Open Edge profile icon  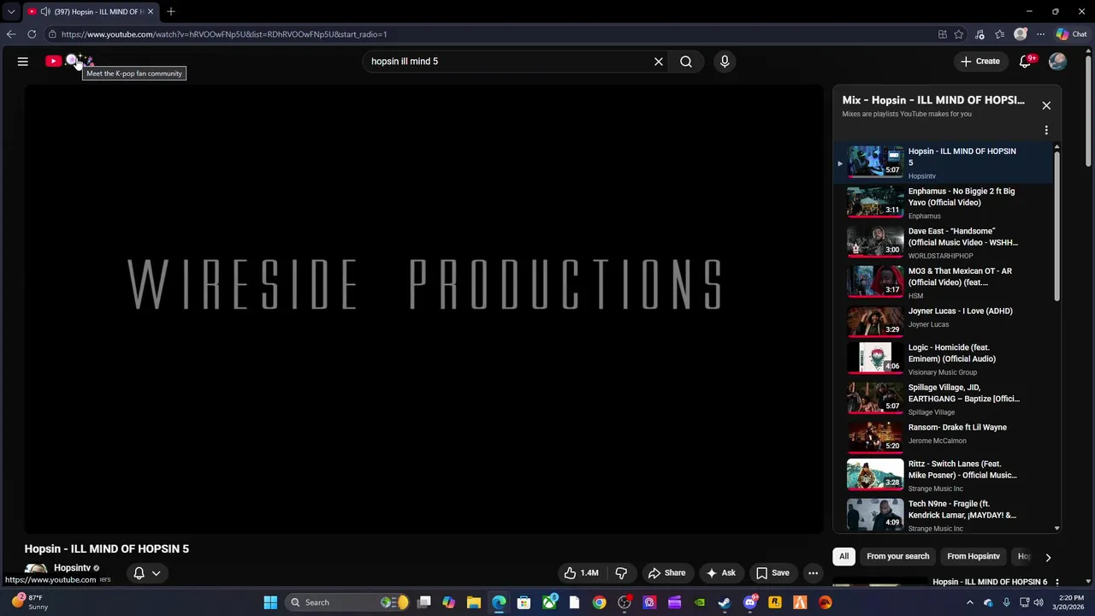coord(1021,34)
